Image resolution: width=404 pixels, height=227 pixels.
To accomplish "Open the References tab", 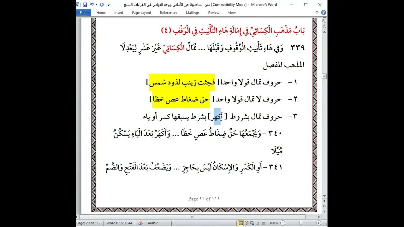I will coord(169,13).
